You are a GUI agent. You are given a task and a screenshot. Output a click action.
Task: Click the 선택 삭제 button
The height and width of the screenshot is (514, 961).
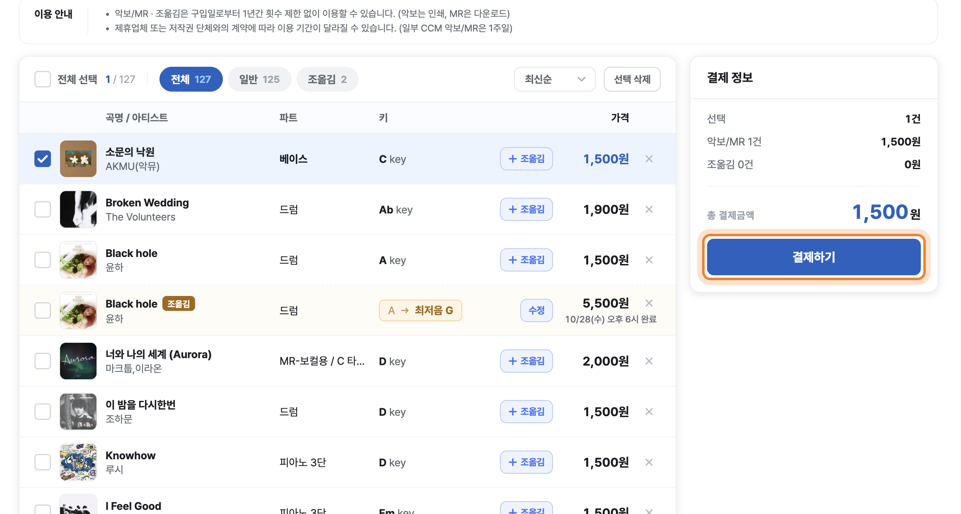[x=632, y=79]
